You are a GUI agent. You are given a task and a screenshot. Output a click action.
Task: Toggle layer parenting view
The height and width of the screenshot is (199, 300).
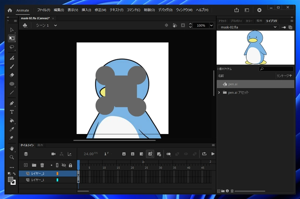point(62,154)
